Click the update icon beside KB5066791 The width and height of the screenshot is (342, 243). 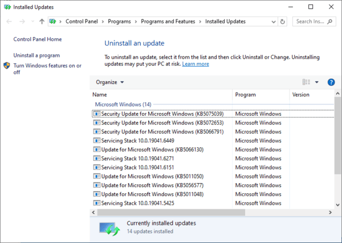97,131
